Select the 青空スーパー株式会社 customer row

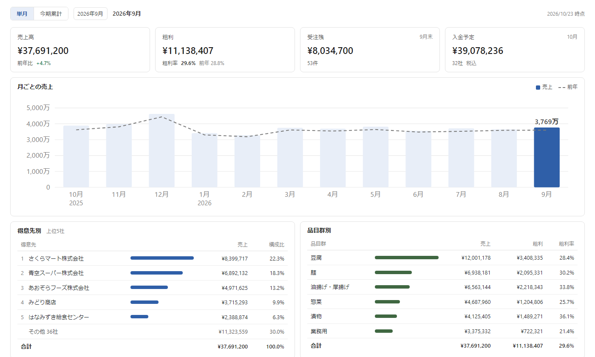click(x=153, y=273)
